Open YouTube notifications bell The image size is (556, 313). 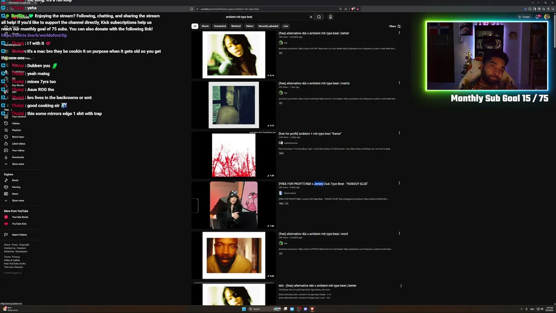[537, 17]
